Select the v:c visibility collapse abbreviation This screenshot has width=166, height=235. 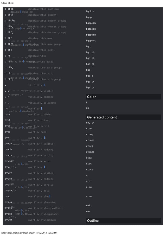tap(7, 103)
